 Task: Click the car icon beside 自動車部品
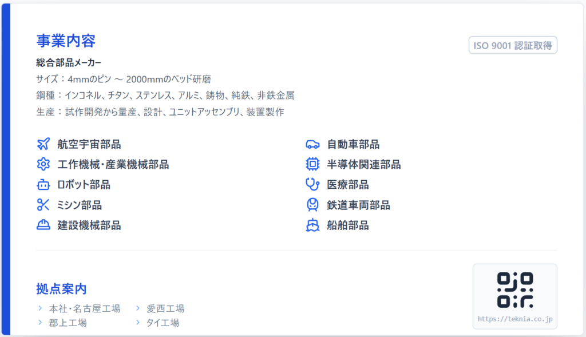point(312,144)
